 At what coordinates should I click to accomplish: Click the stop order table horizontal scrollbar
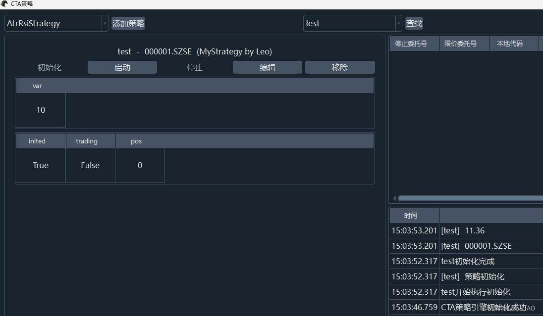point(470,198)
